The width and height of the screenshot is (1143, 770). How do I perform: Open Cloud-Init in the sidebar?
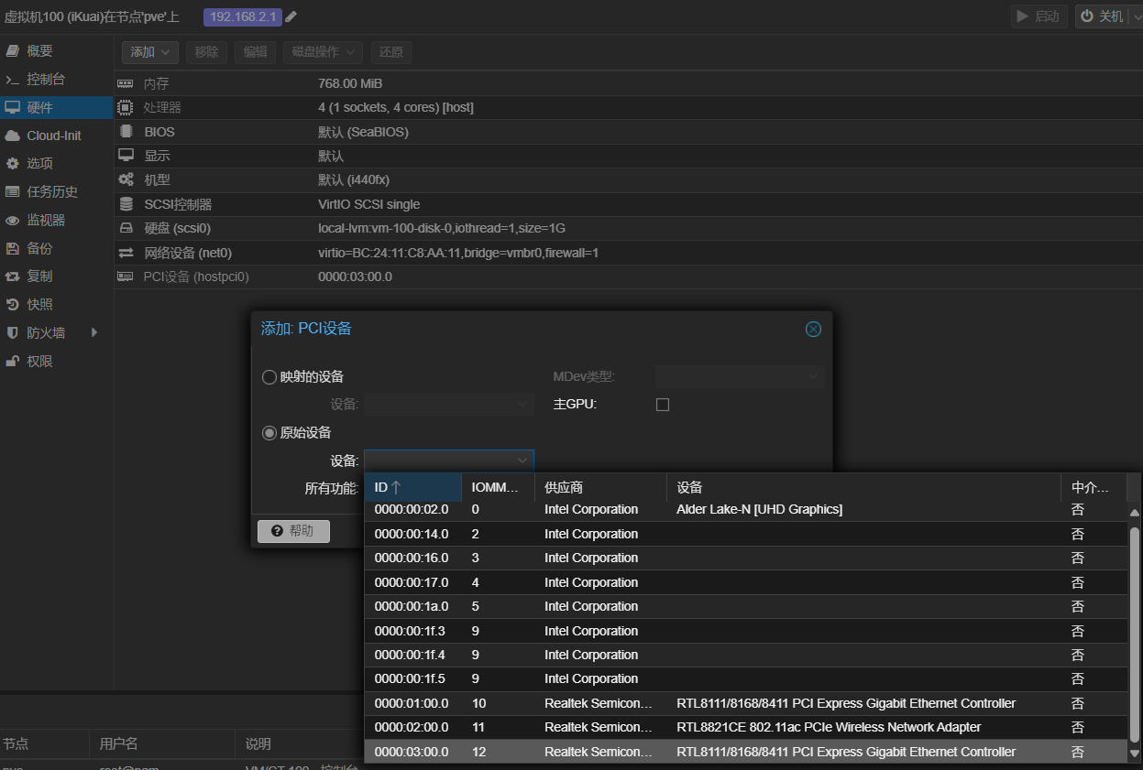coord(53,136)
